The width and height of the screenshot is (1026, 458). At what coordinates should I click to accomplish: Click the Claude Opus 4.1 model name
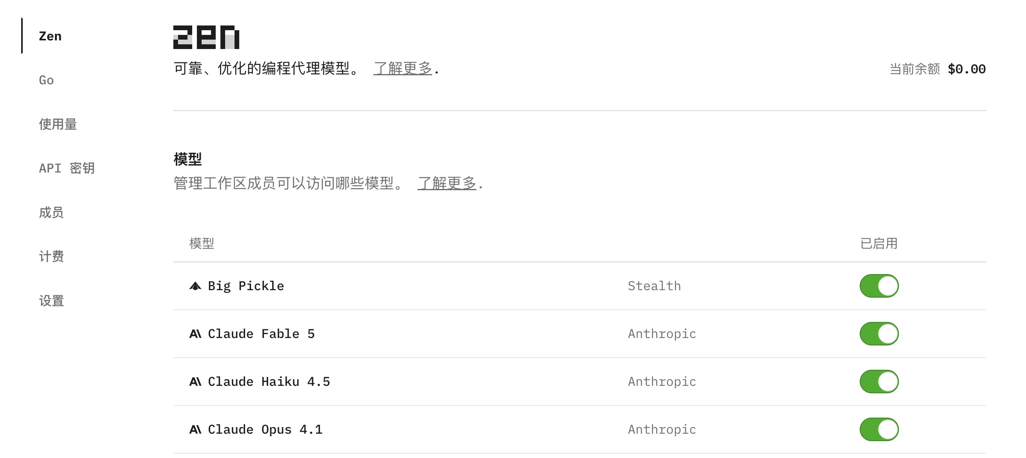tap(265, 429)
